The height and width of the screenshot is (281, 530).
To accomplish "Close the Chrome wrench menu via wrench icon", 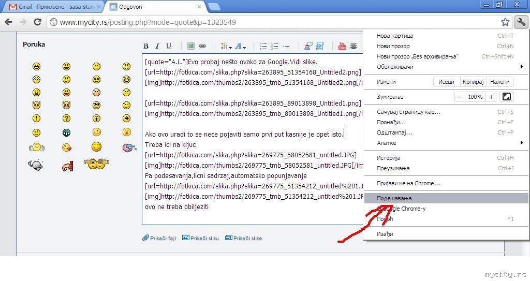I will pyautogui.click(x=521, y=22).
